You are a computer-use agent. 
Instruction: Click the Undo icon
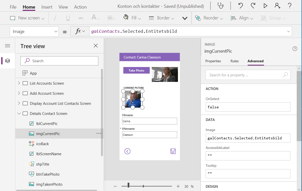pyautogui.click(x=240, y=5)
